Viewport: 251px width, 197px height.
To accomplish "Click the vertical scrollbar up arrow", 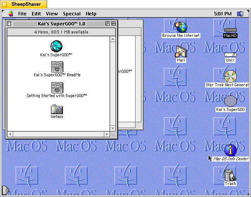I will [113, 39].
